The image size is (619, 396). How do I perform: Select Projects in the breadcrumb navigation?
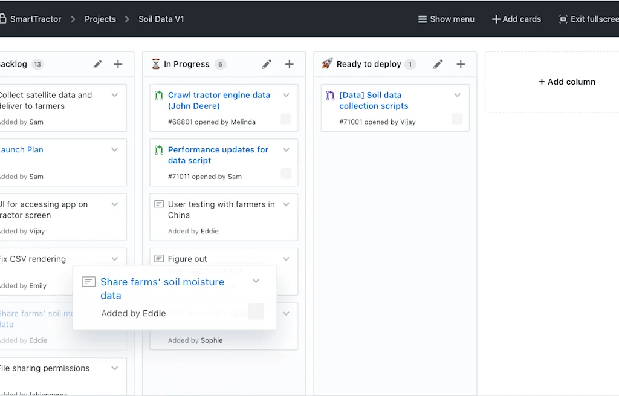(100, 19)
